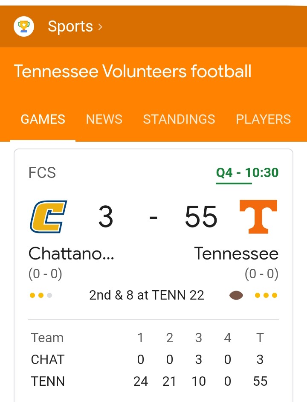Screen dimensions: 307x402
Task: Go to the PLAYERS tab
Action: [x=263, y=119]
